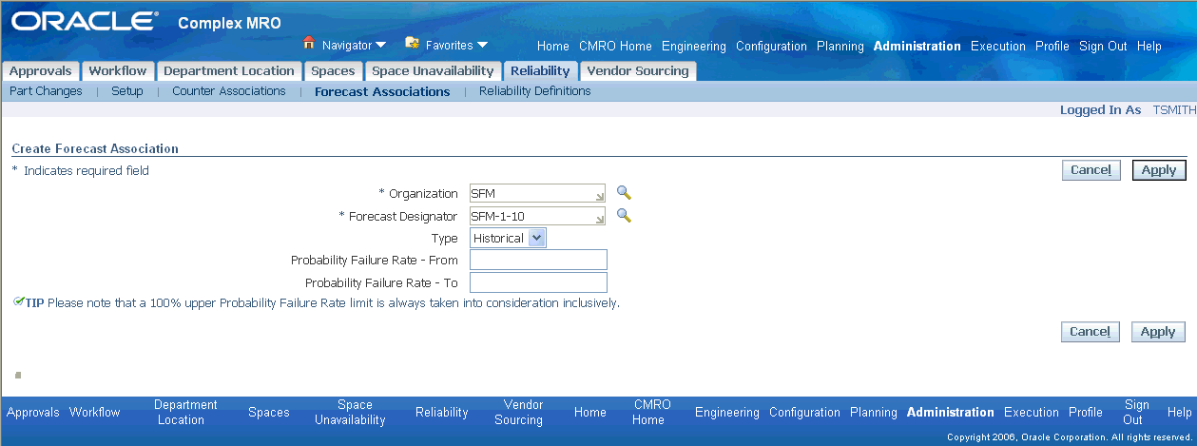Click the TIP checkmark icon

click(19, 302)
